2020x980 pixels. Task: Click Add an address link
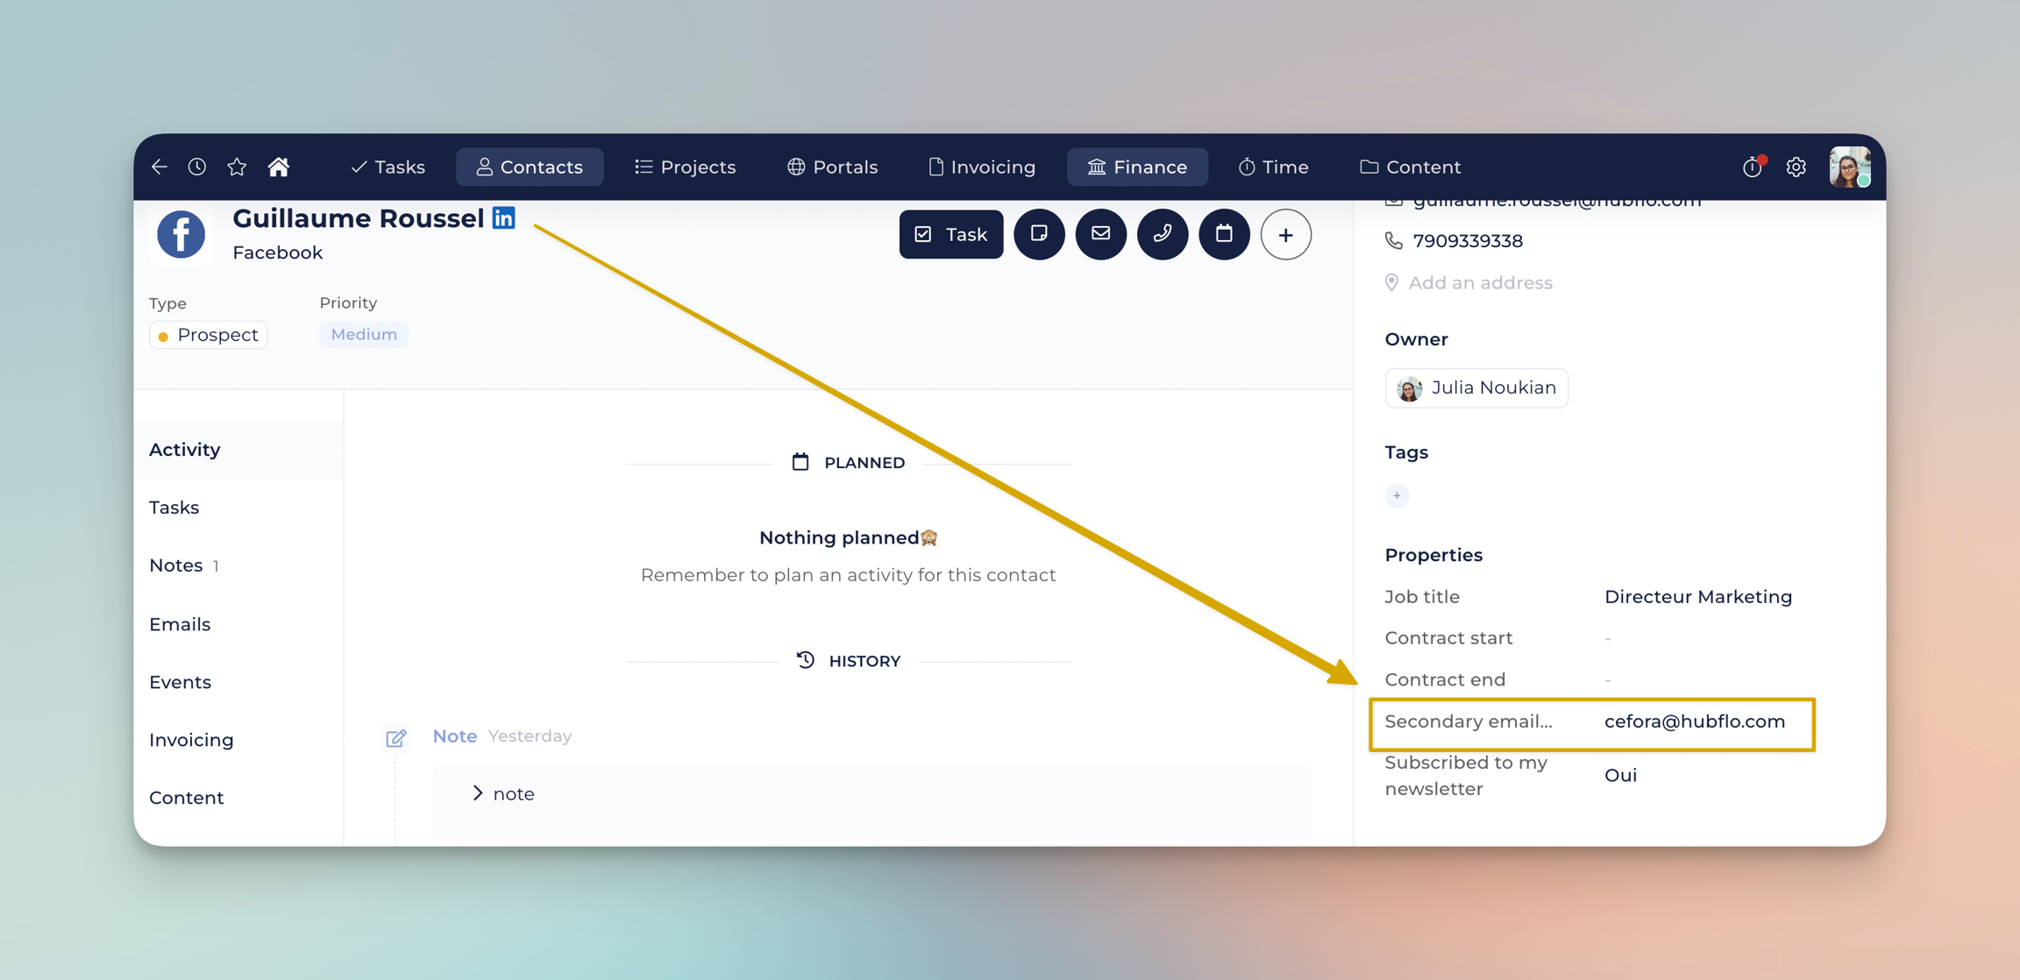click(x=1480, y=282)
